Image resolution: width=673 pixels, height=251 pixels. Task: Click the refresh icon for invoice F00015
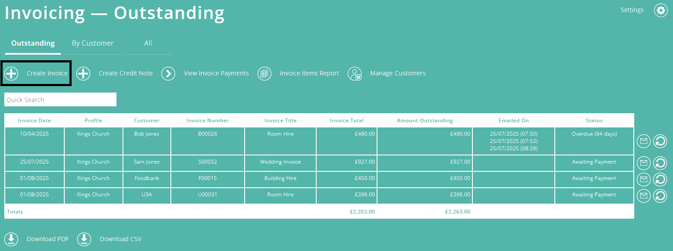coord(660,179)
